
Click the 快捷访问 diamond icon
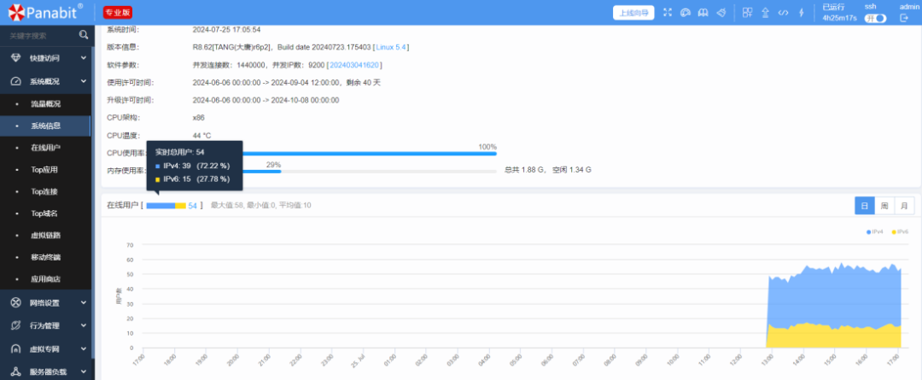16,58
